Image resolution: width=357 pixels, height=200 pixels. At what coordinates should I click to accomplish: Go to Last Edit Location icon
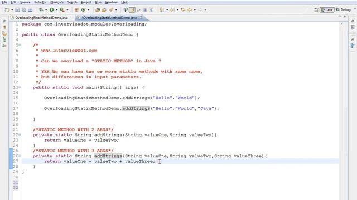click(183, 10)
